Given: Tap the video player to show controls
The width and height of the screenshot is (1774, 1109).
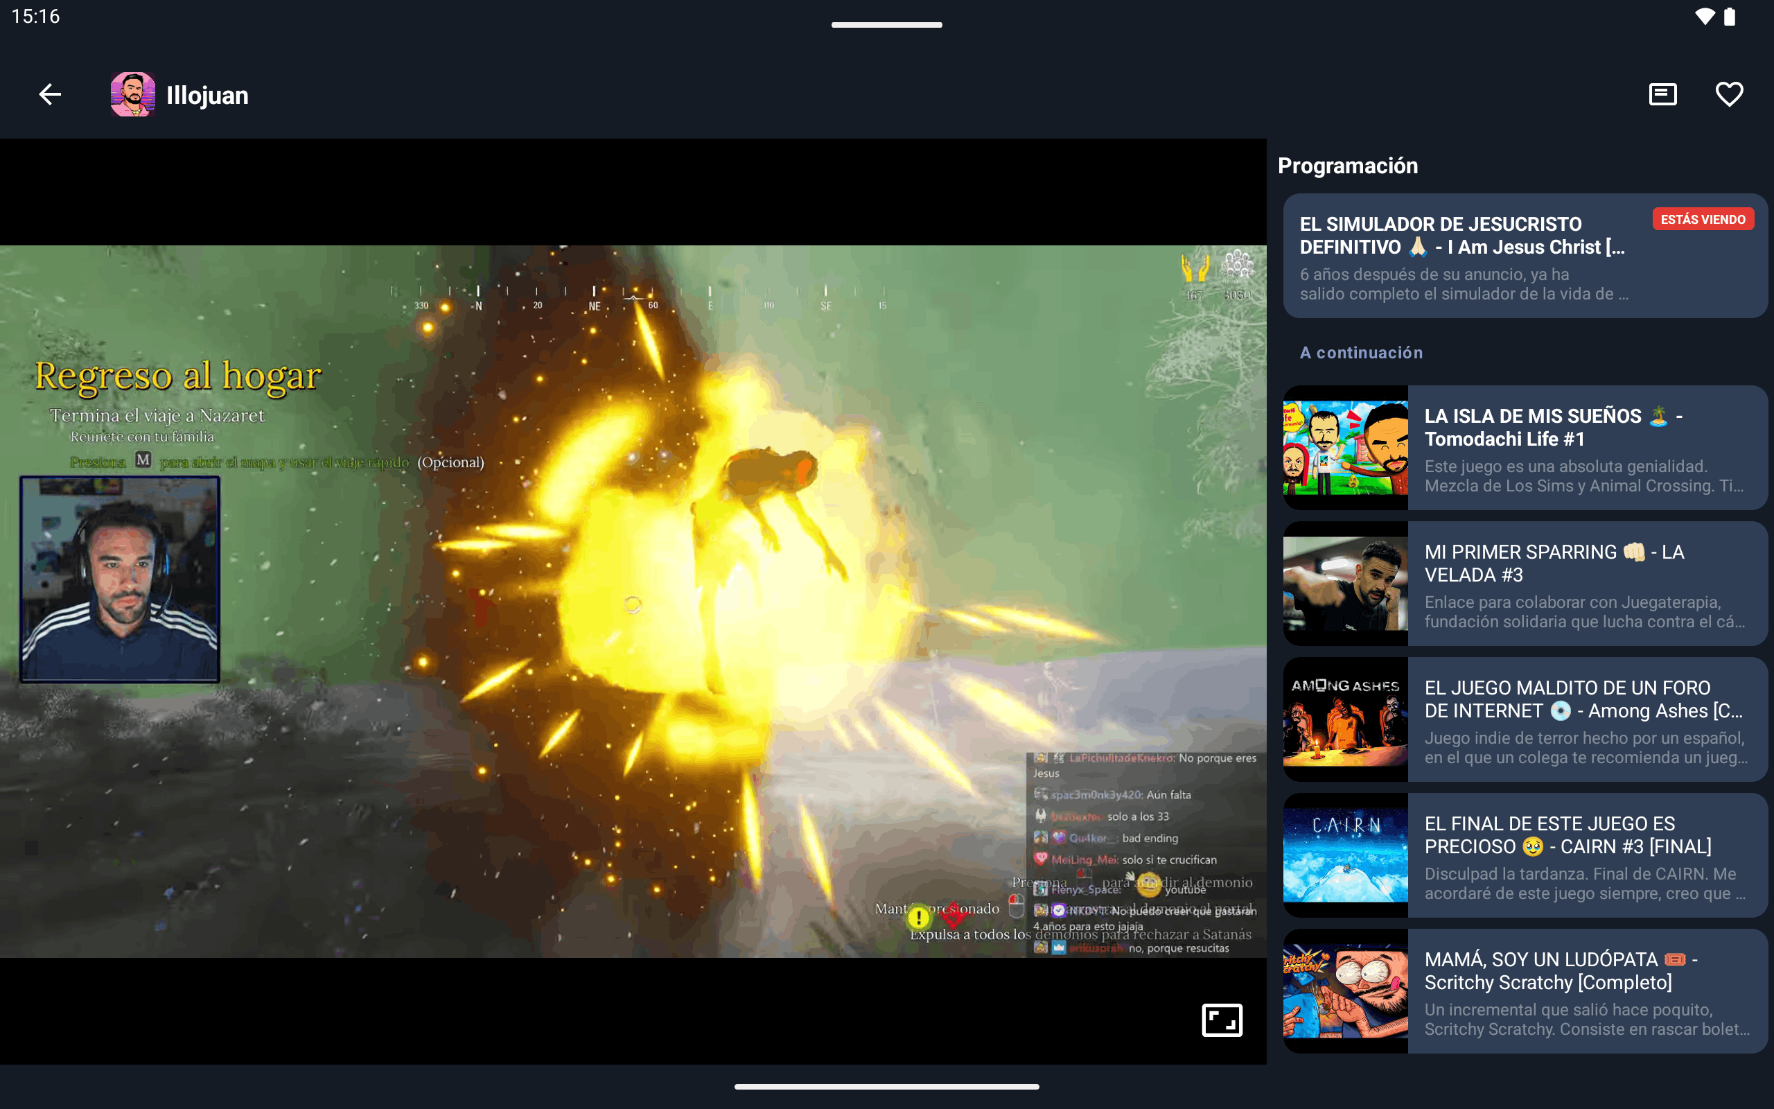Looking at the screenshot, I should click(633, 602).
